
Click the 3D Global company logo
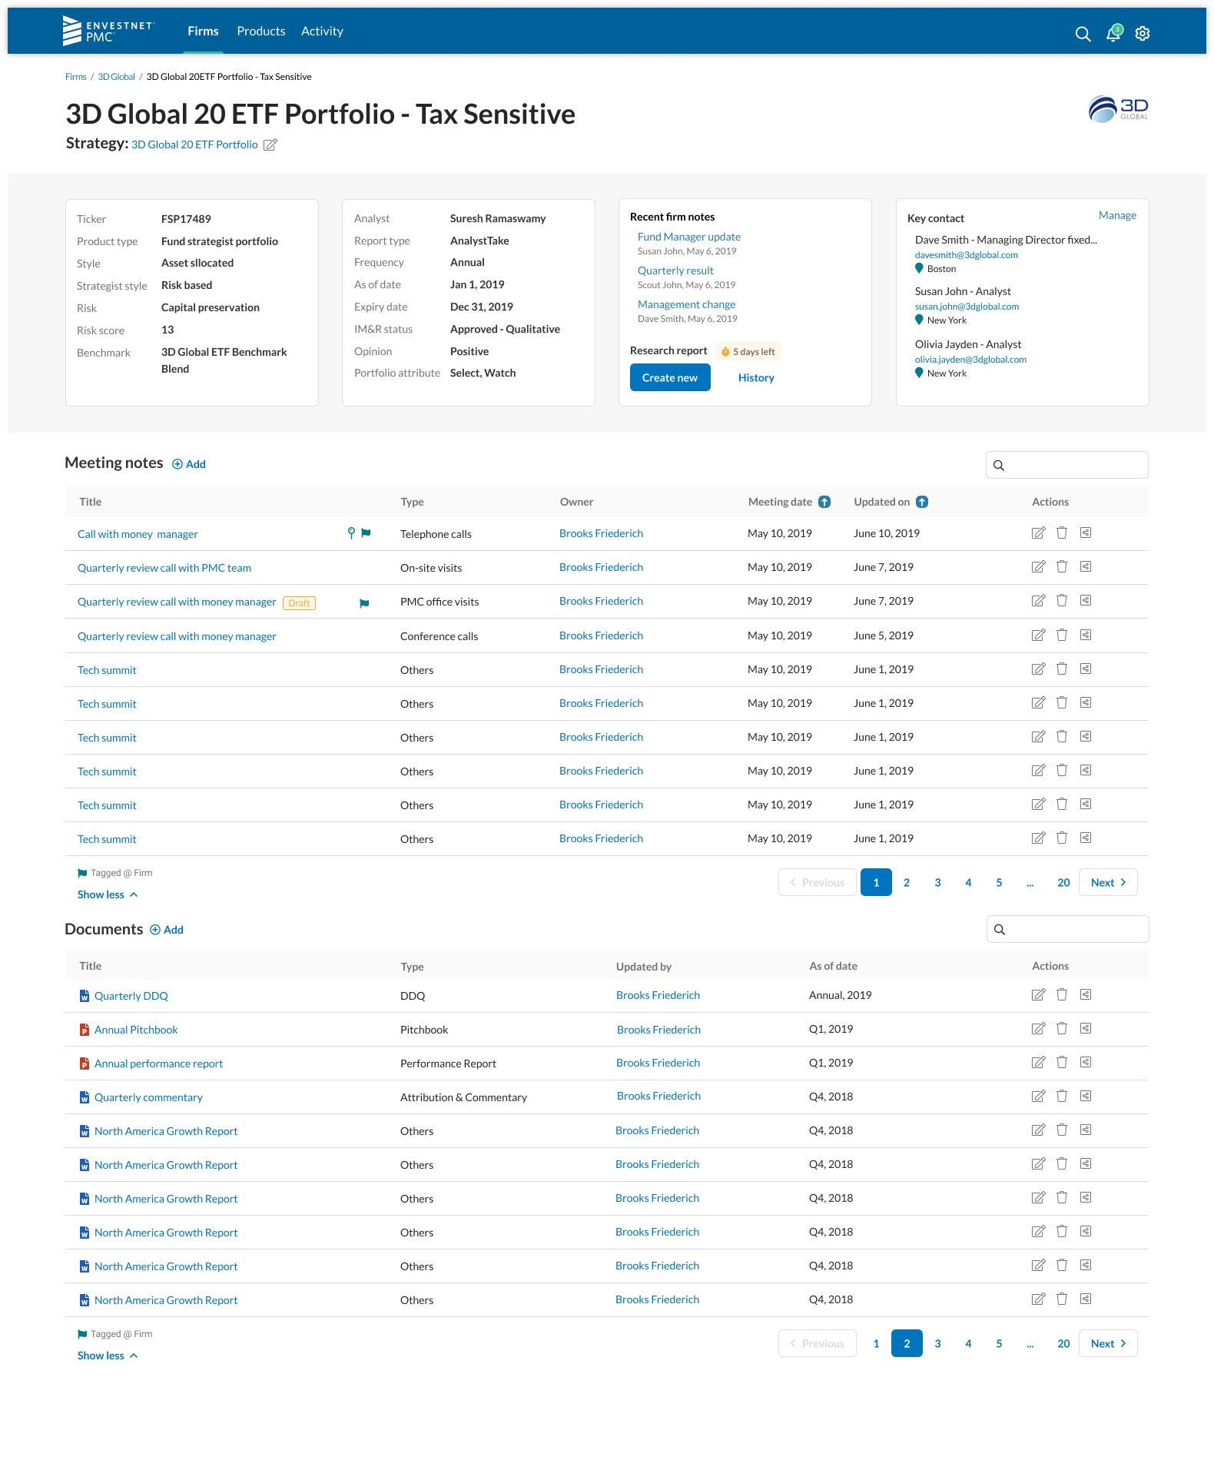point(1118,109)
